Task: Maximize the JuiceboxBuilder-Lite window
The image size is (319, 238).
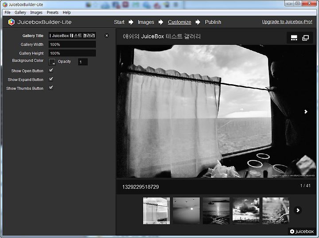Action: click(x=297, y=4)
